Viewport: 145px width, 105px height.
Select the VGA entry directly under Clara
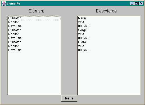point(109,46)
